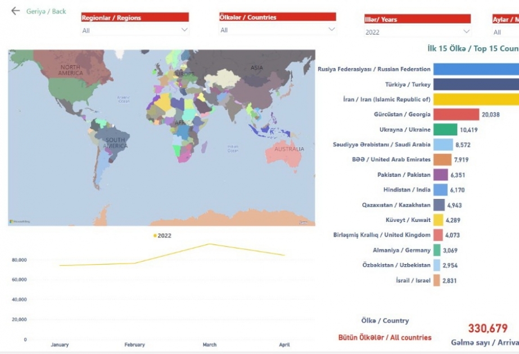Click the March peak on line chart
The height and width of the screenshot is (354, 519).
click(209, 244)
